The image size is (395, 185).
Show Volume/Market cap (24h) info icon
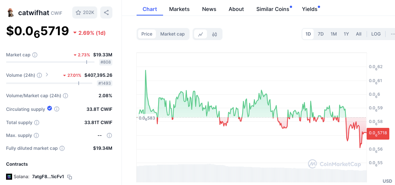click(x=65, y=96)
